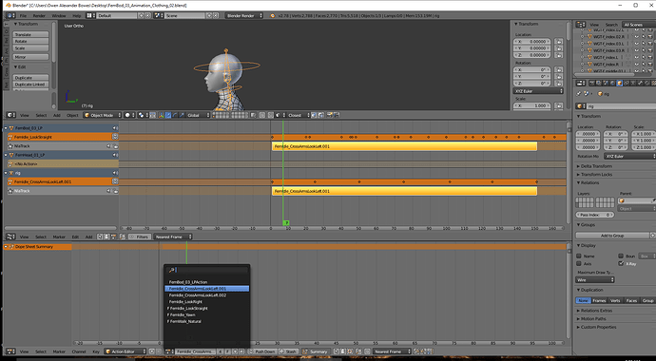Screen dimensions: 656x361
Task: Open NLA editor Nearest Frame snap dropdown
Action: 173,237
